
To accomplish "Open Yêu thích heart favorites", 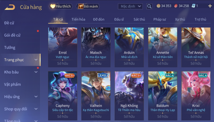I will pyautogui.click(x=61, y=6).
